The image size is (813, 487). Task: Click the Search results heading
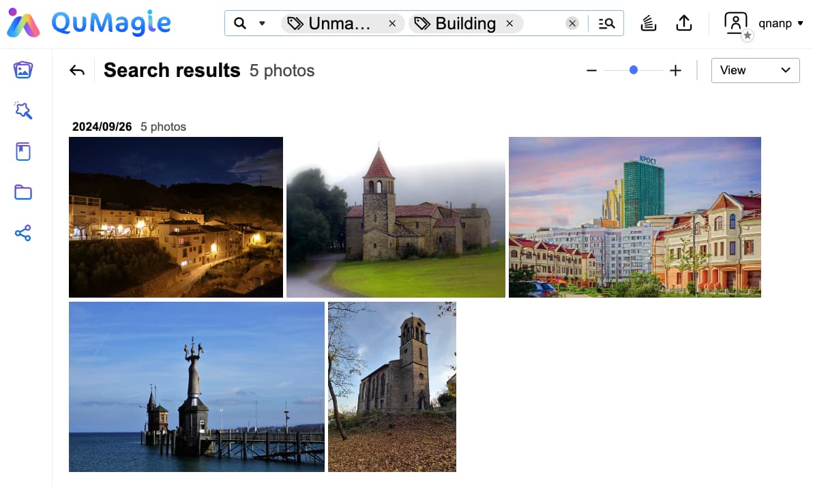(x=172, y=70)
